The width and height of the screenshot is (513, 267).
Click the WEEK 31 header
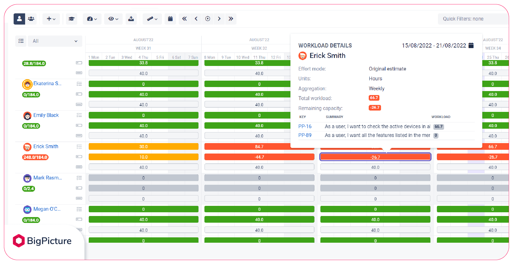[143, 48]
